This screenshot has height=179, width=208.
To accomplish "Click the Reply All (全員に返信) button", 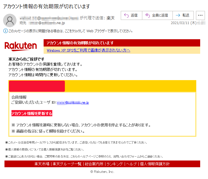I will (x=157, y=15).
